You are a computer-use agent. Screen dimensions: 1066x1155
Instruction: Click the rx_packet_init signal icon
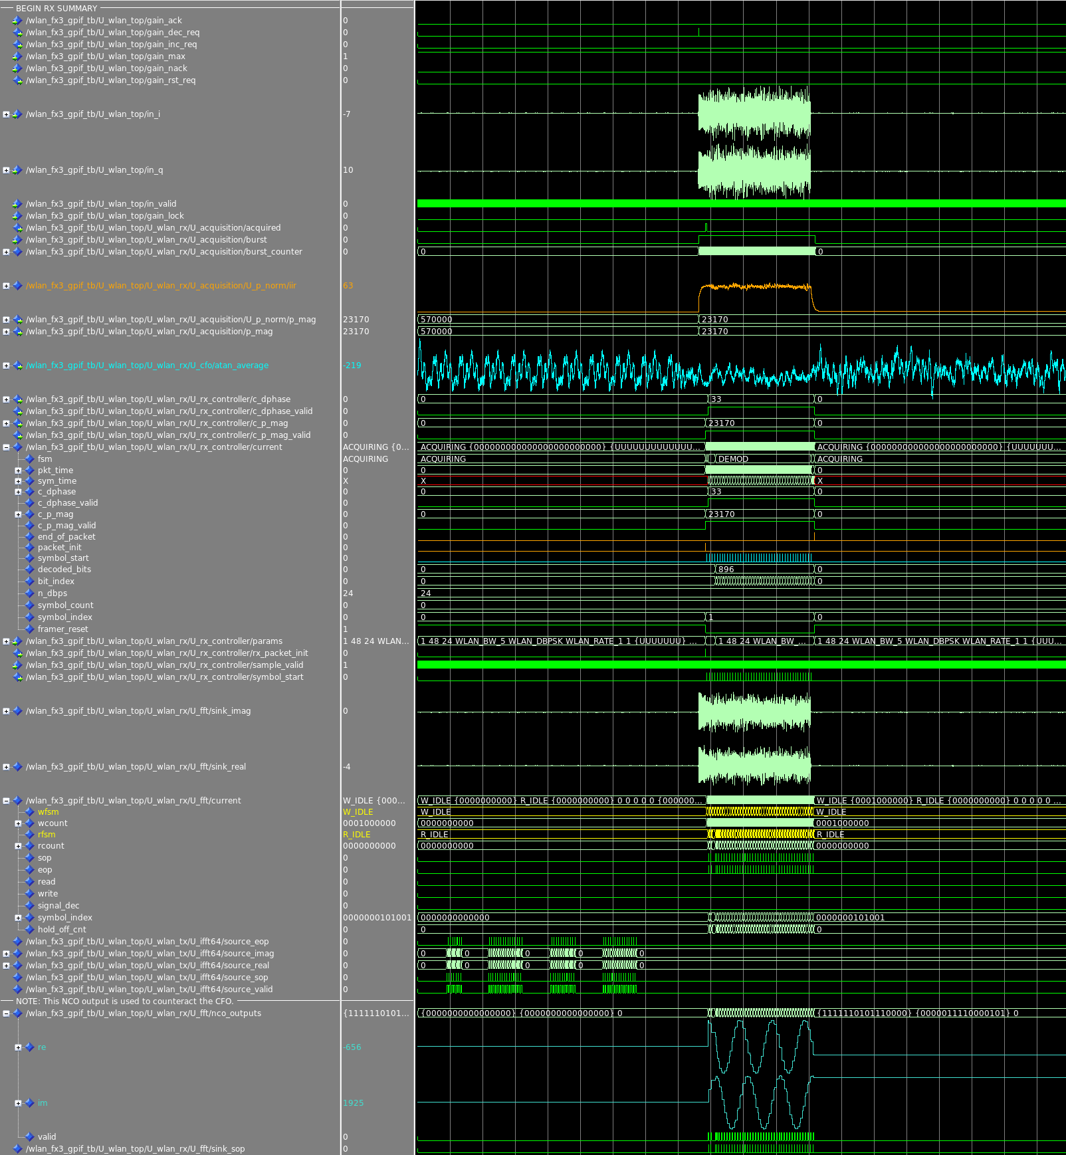tap(17, 653)
